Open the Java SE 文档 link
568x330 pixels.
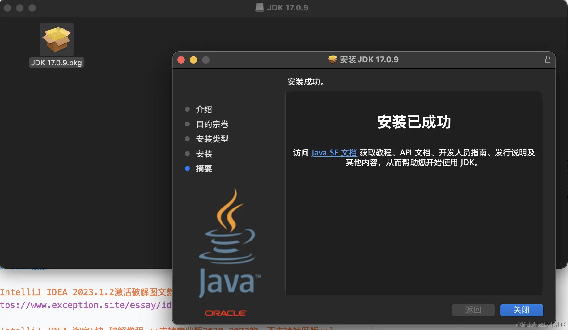(334, 153)
